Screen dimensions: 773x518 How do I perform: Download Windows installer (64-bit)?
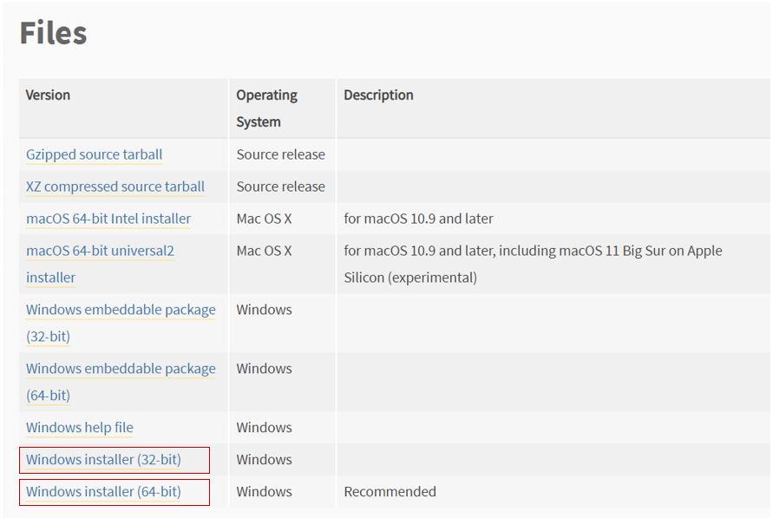[103, 492]
